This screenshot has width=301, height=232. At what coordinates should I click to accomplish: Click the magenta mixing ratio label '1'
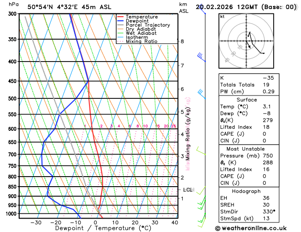click(x=85, y=126)
